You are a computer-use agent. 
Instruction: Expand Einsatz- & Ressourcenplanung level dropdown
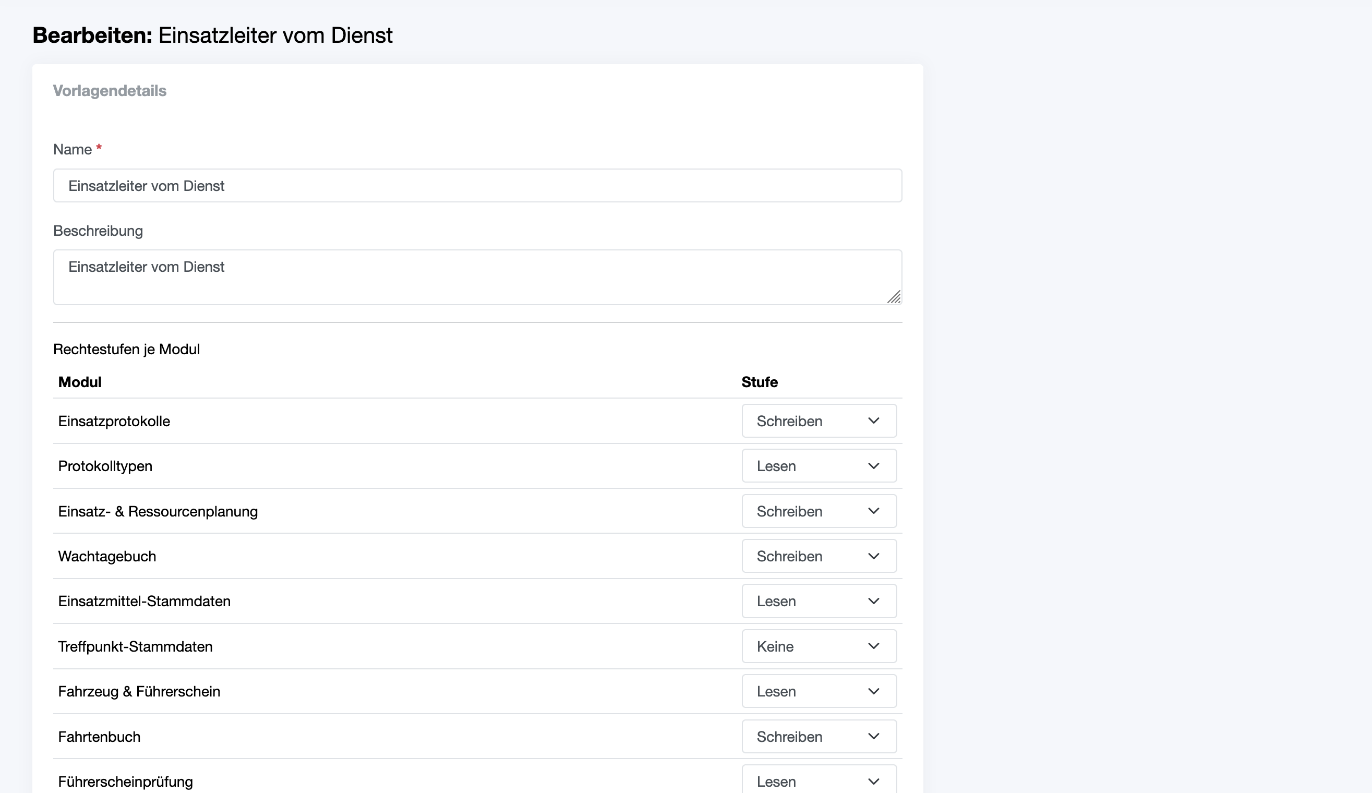[x=819, y=511]
